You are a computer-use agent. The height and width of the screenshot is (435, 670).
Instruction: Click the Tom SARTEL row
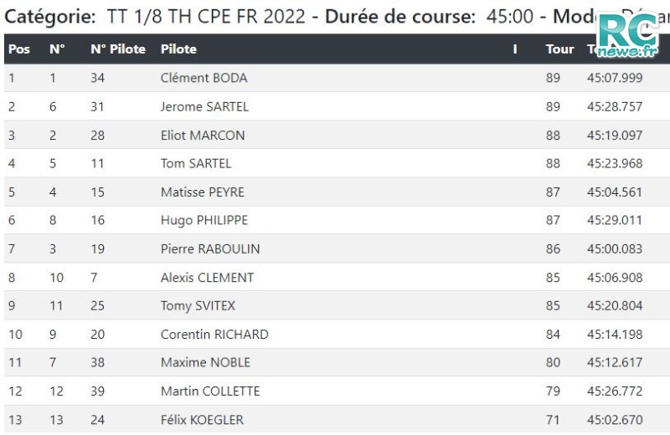338,163
